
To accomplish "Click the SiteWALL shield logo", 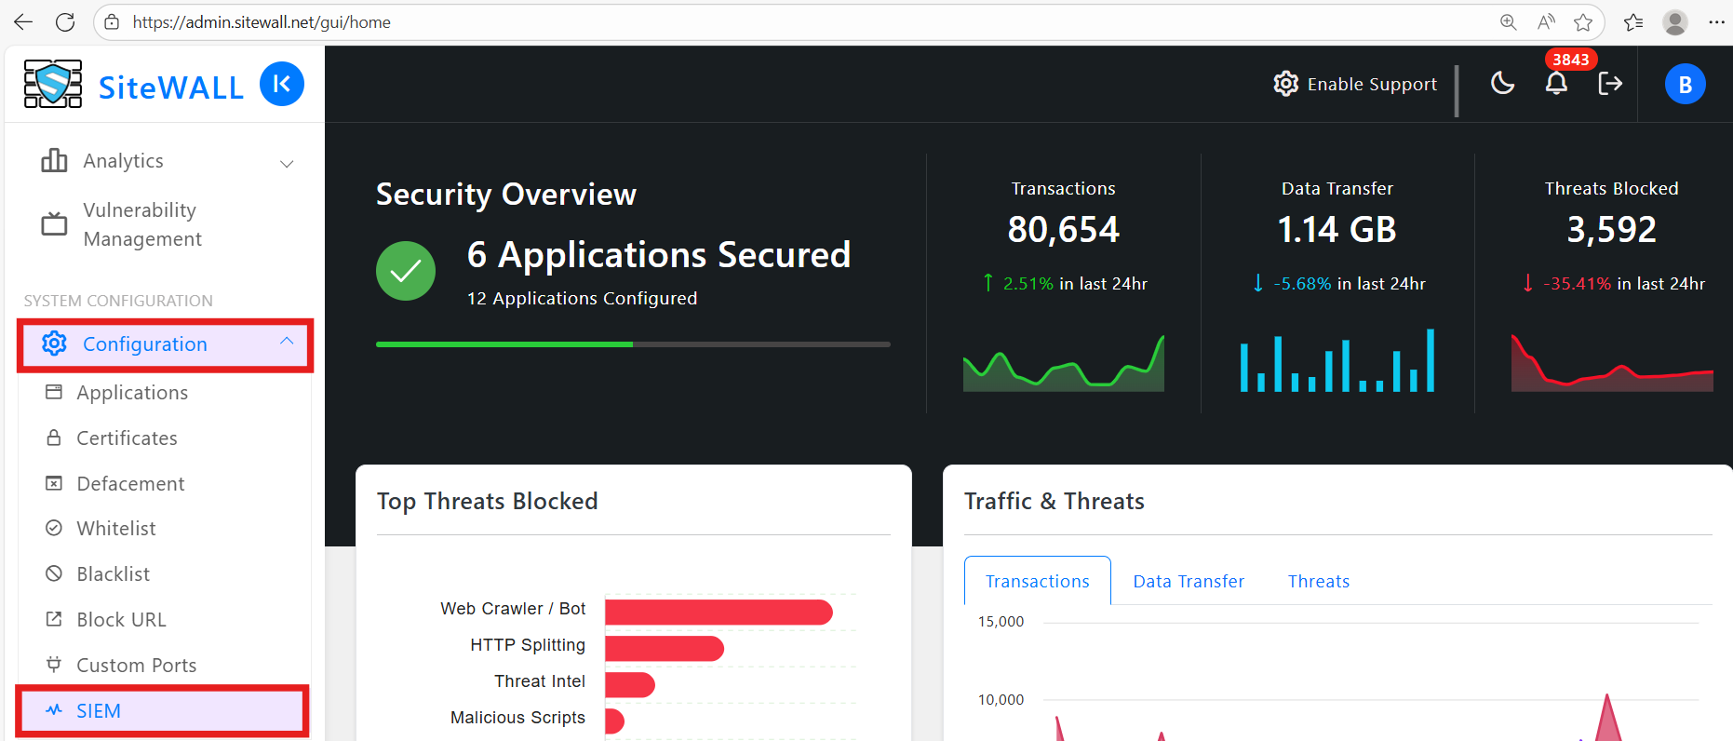I will point(53,85).
